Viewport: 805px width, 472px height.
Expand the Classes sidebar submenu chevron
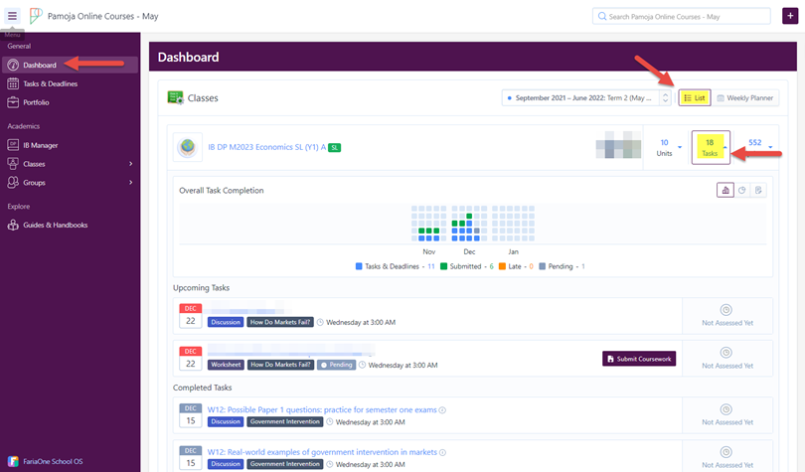(x=130, y=164)
